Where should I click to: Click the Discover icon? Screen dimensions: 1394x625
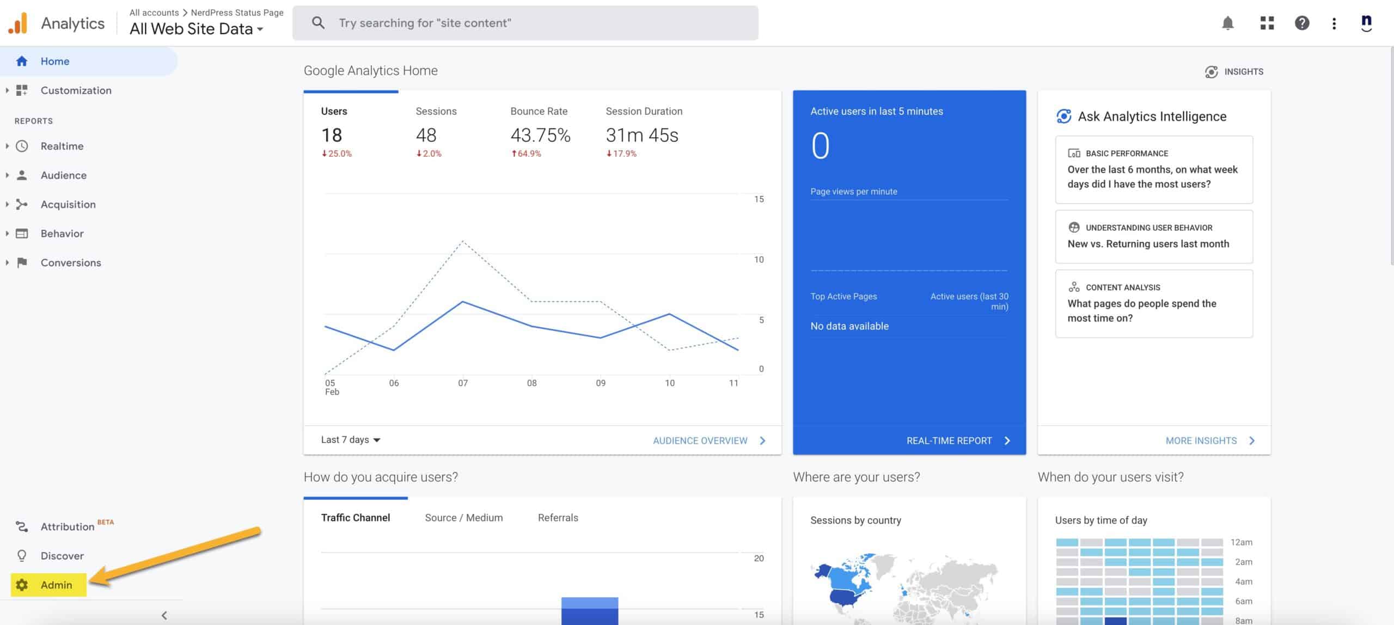point(21,556)
